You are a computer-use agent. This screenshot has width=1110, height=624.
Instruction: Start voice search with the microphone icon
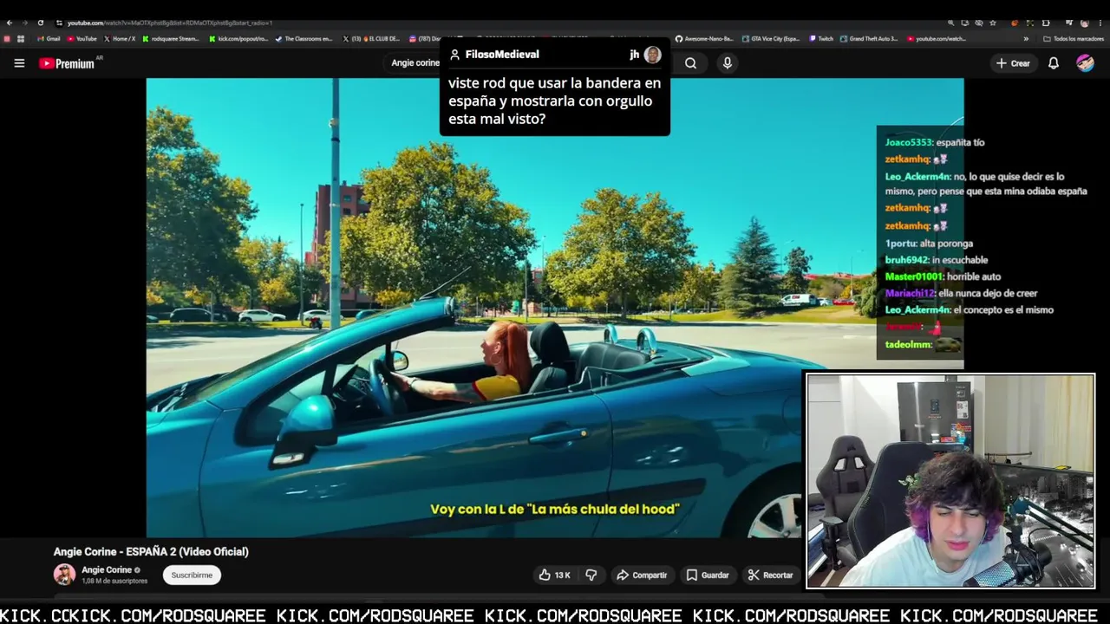tap(728, 63)
